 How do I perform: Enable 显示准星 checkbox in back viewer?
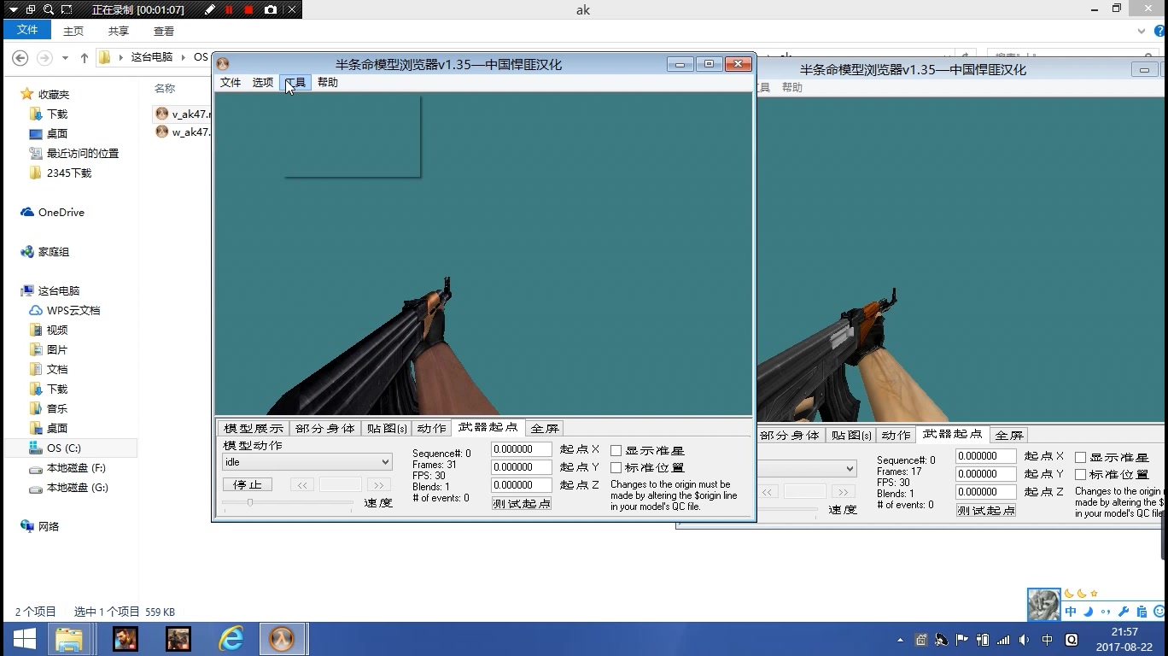pyautogui.click(x=1080, y=458)
